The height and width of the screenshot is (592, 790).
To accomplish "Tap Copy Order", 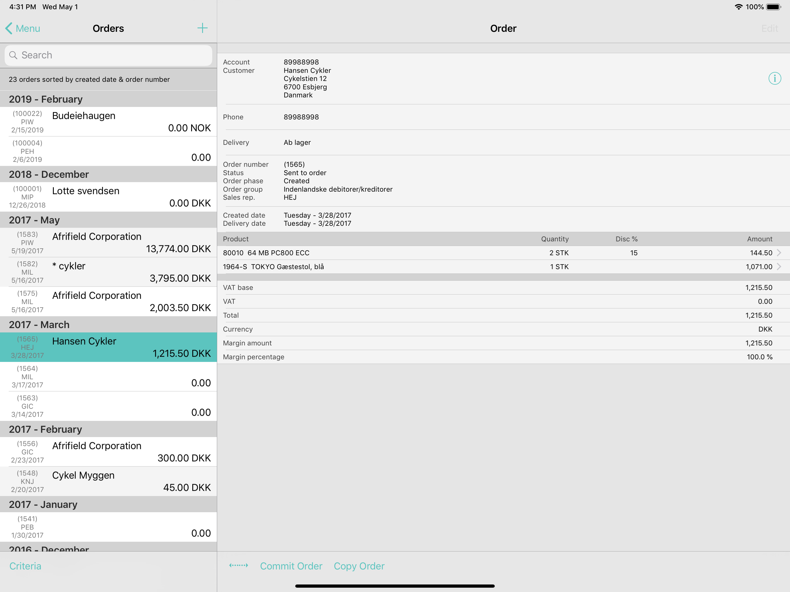I will coord(359,566).
